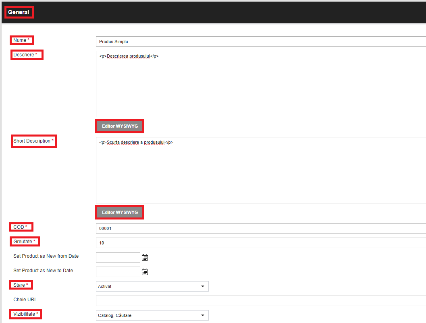The height and width of the screenshot is (323, 426).
Task: Open calendar for New from Date
Action: (x=145, y=257)
